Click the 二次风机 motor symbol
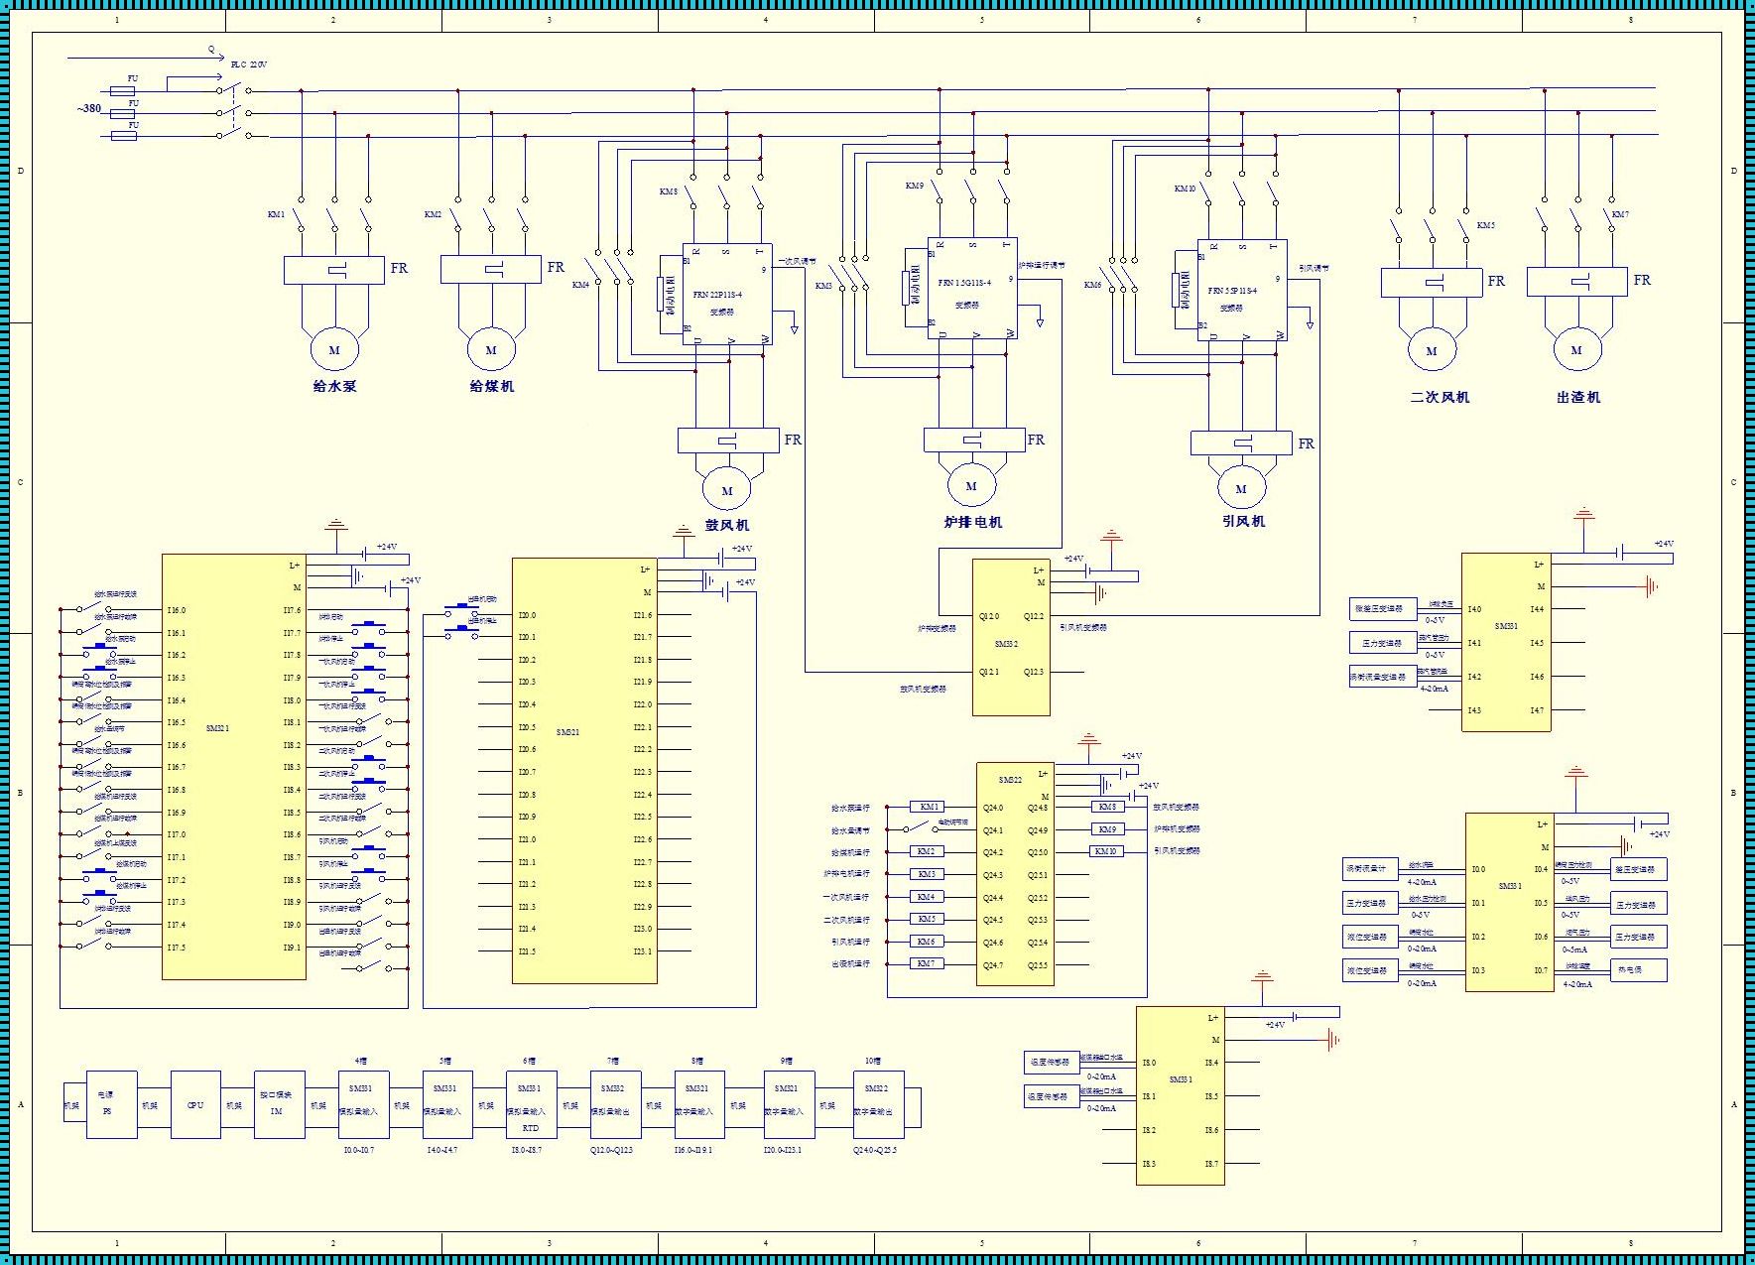The image size is (1755, 1265). coord(1432,350)
